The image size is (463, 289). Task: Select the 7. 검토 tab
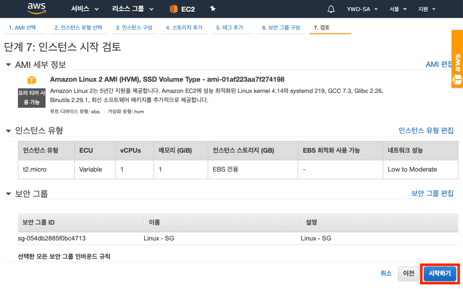click(x=322, y=28)
